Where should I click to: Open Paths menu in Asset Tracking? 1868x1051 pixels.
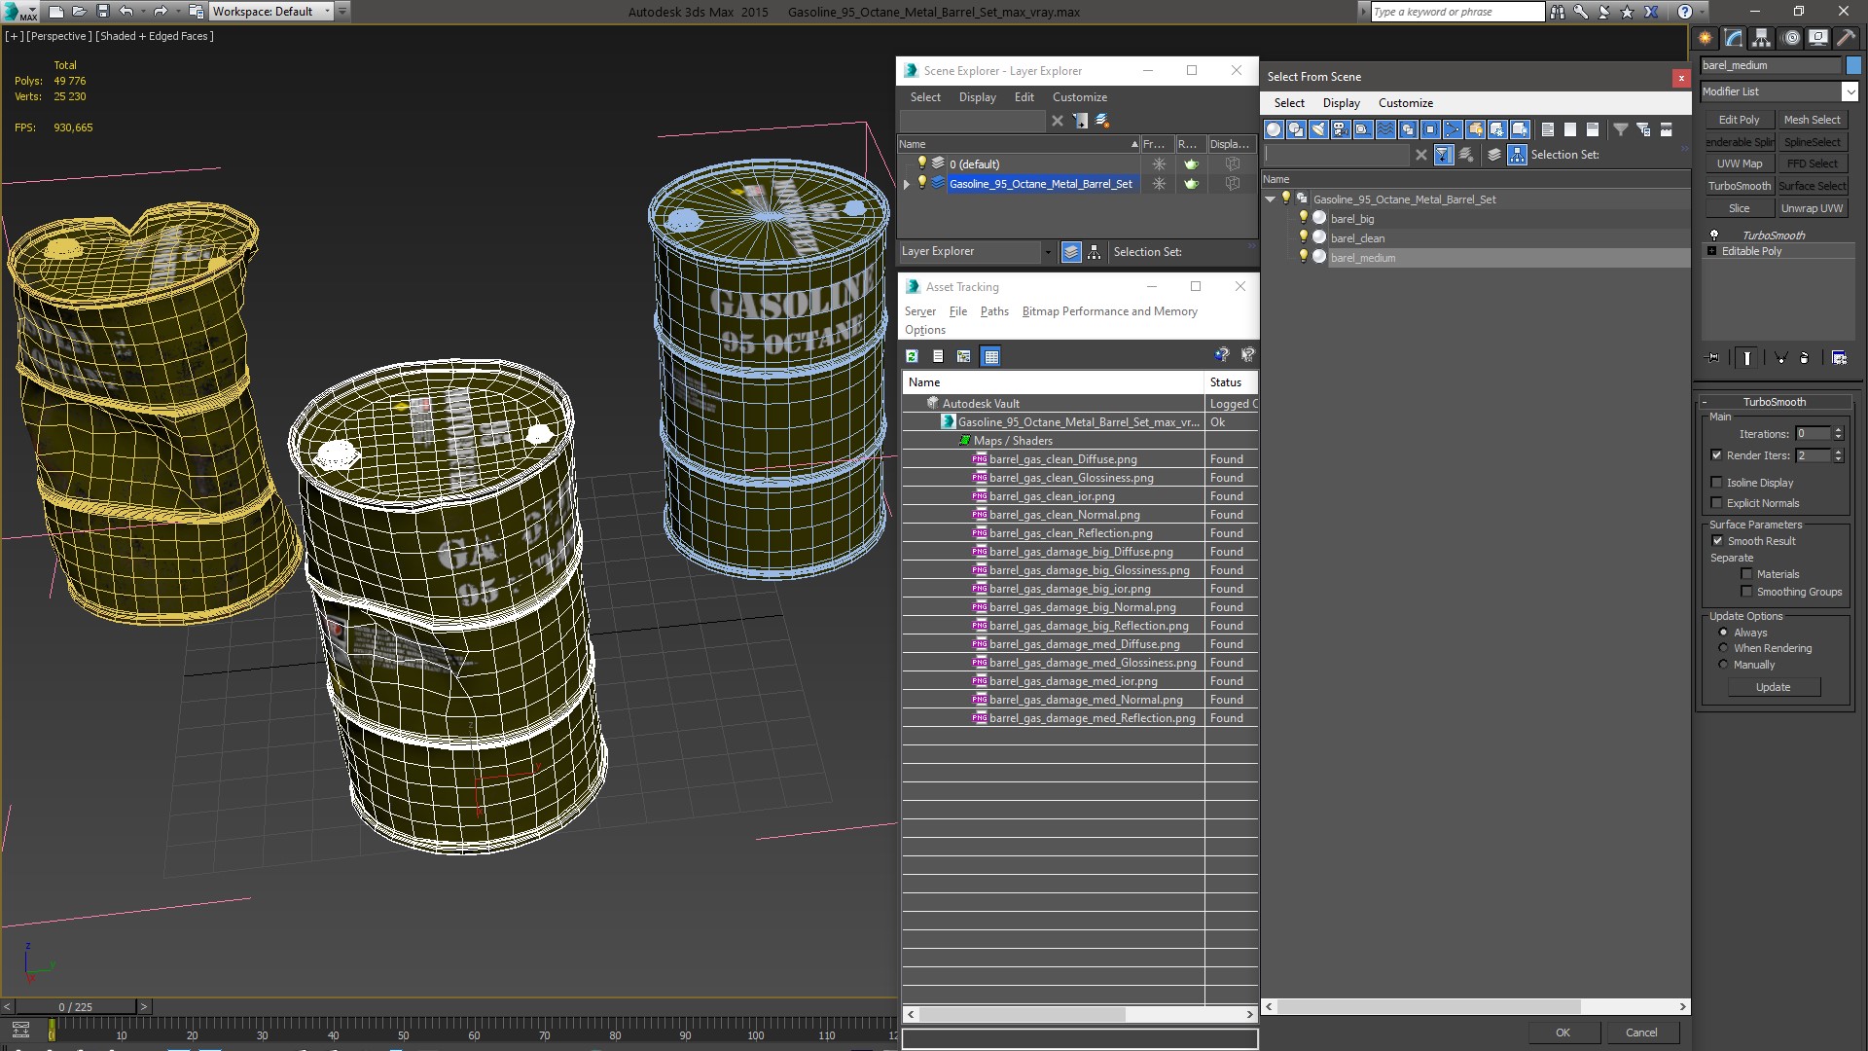tap(993, 311)
